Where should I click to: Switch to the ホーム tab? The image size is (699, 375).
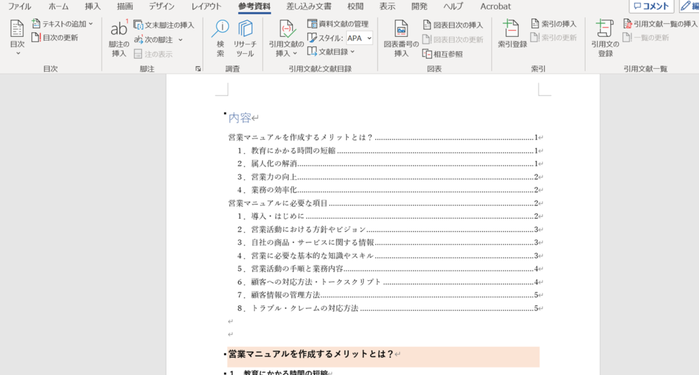pyautogui.click(x=59, y=6)
